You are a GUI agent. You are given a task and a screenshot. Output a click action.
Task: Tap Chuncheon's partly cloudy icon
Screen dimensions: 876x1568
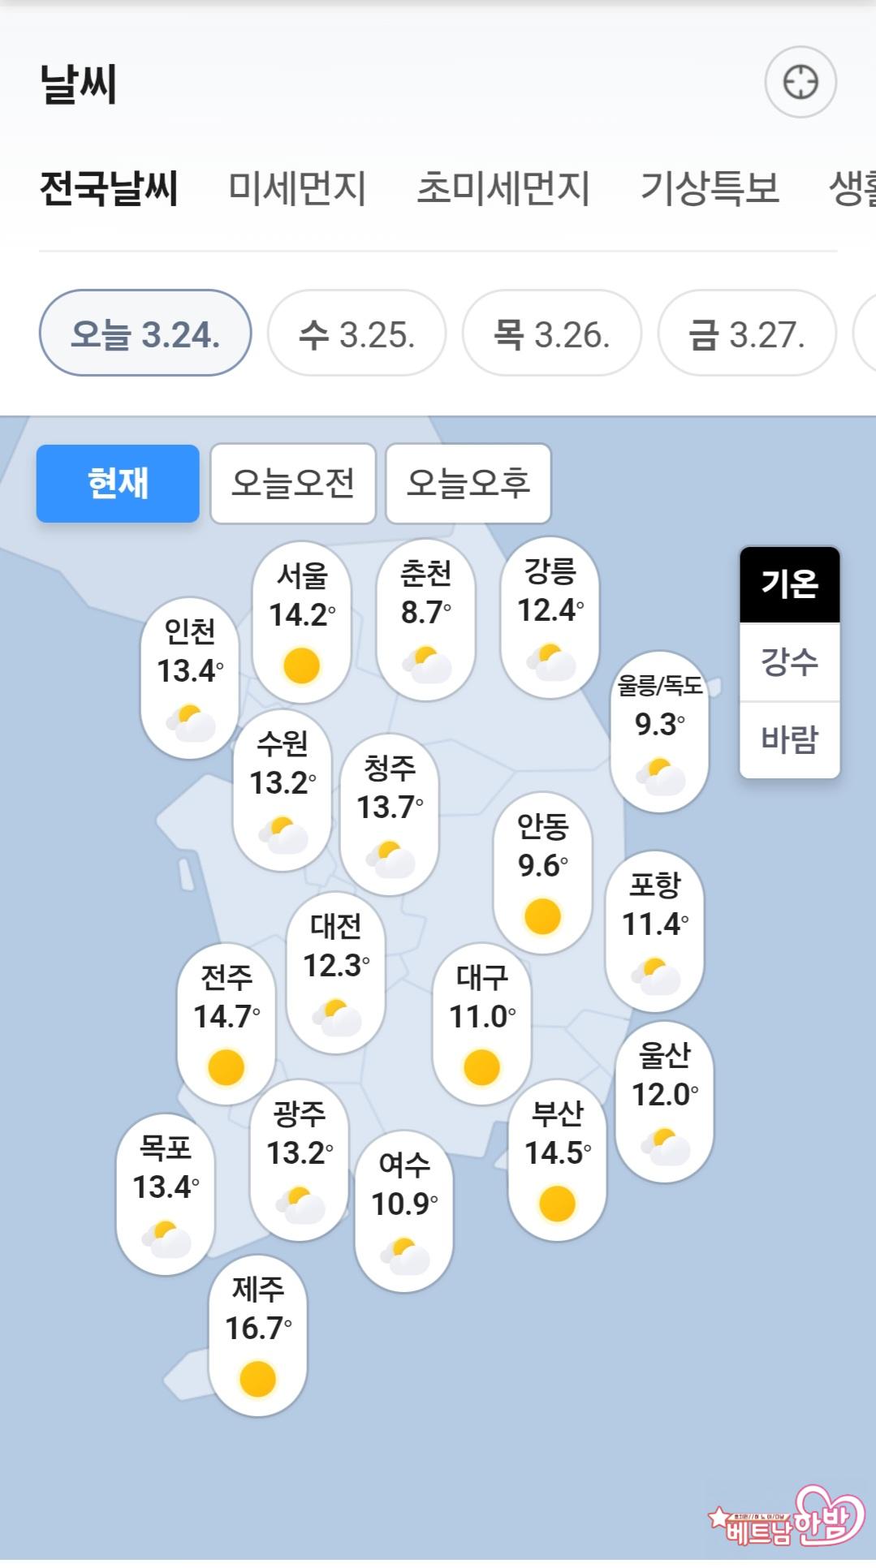point(427,666)
